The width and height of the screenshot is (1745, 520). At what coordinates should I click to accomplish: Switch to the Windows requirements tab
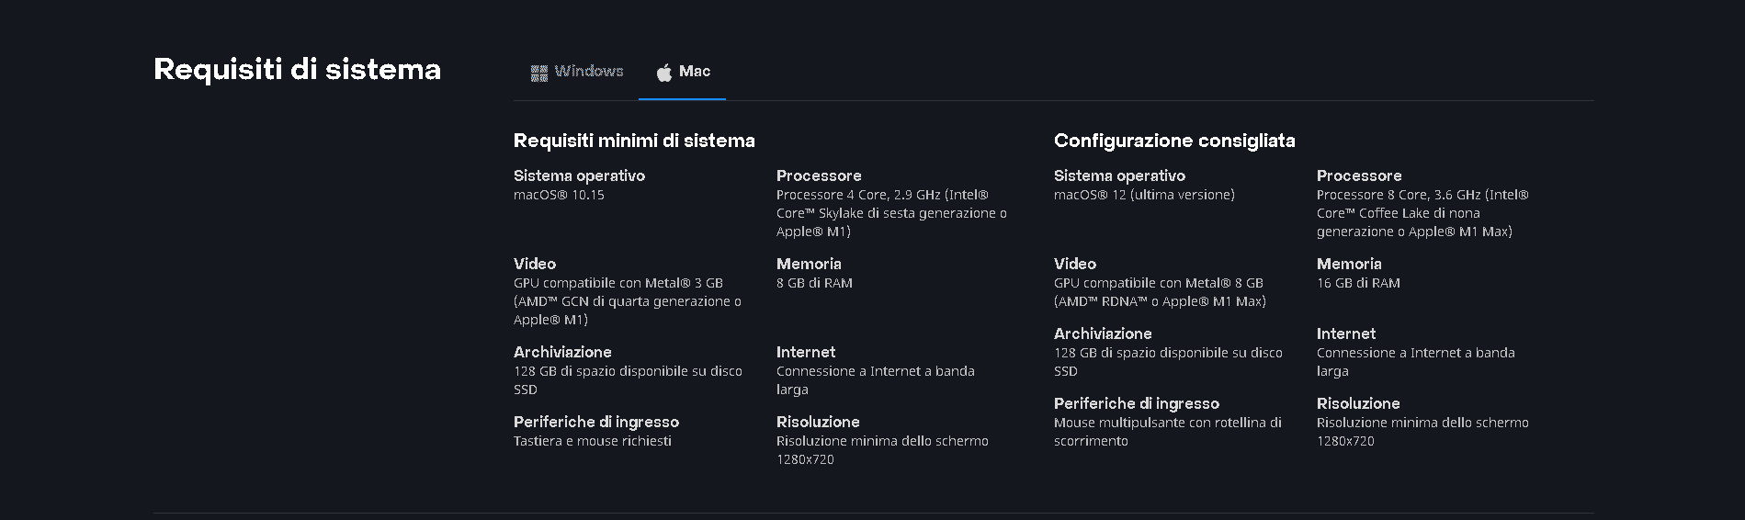(576, 72)
